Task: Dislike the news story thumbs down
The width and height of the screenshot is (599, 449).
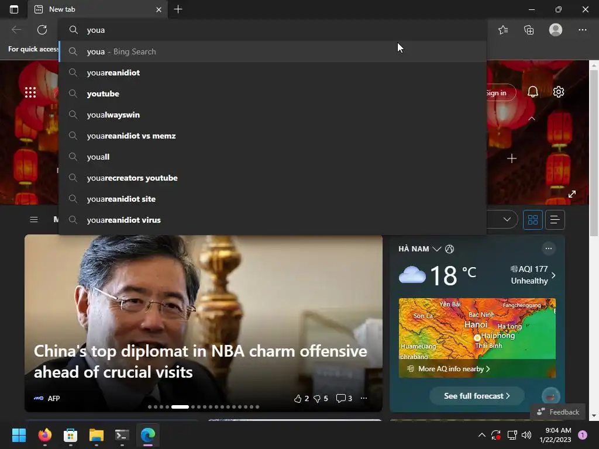Action: [317, 399]
